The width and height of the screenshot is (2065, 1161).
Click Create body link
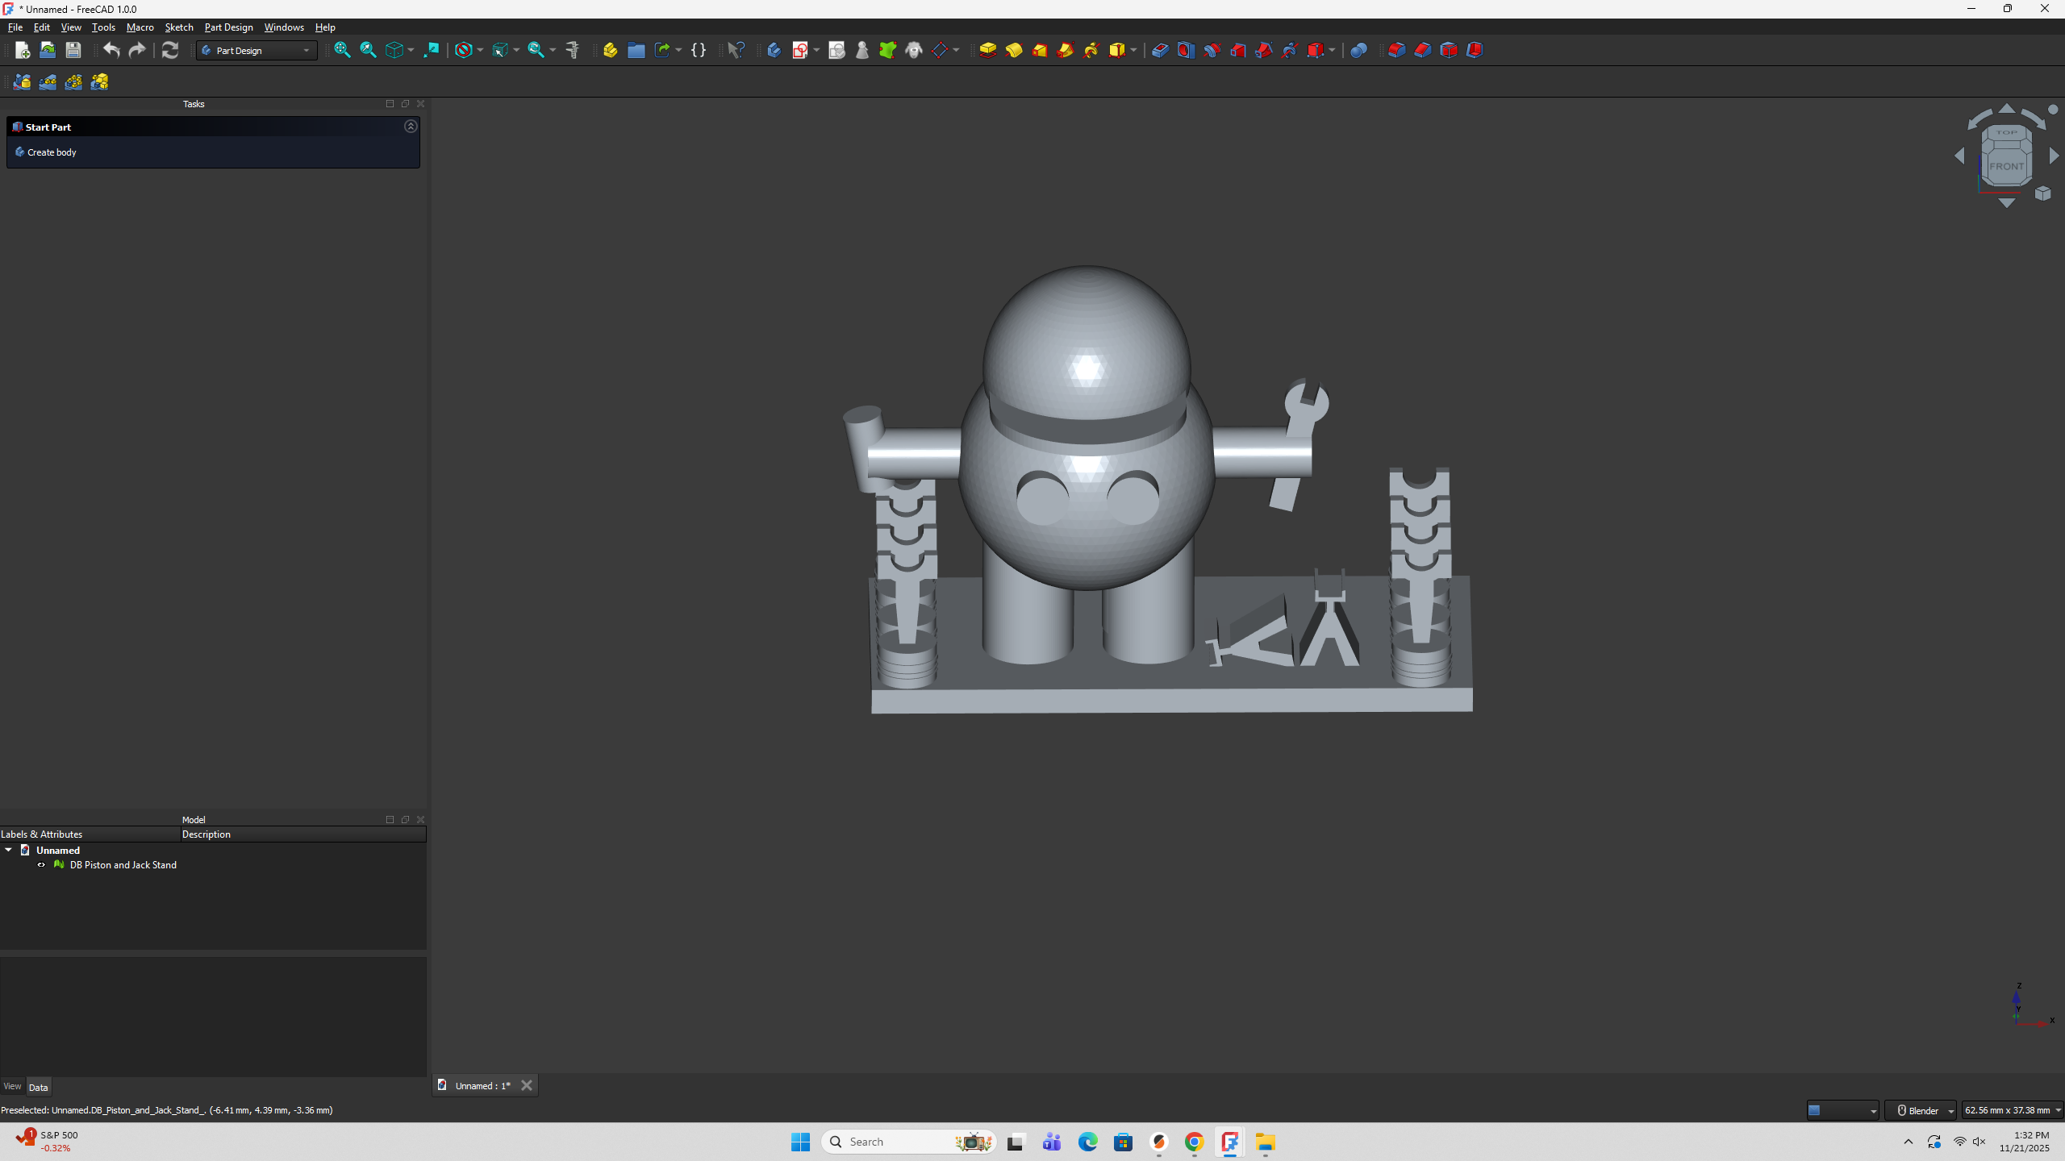pos(52,152)
